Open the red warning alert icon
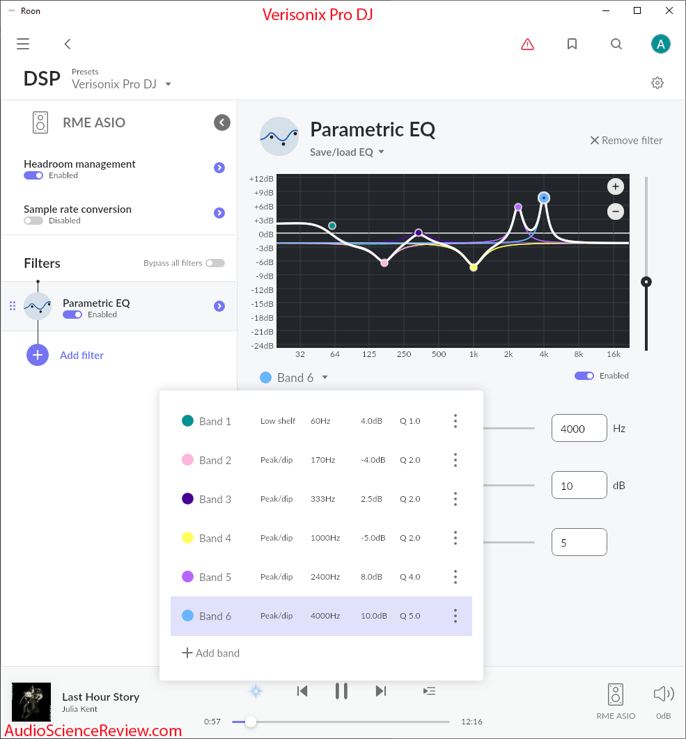686x739 pixels. tap(527, 45)
